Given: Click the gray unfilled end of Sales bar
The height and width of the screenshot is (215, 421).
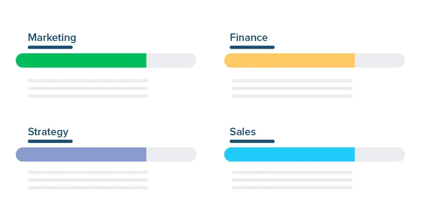Looking at the screenshot, I should click(x=379, y=154).
